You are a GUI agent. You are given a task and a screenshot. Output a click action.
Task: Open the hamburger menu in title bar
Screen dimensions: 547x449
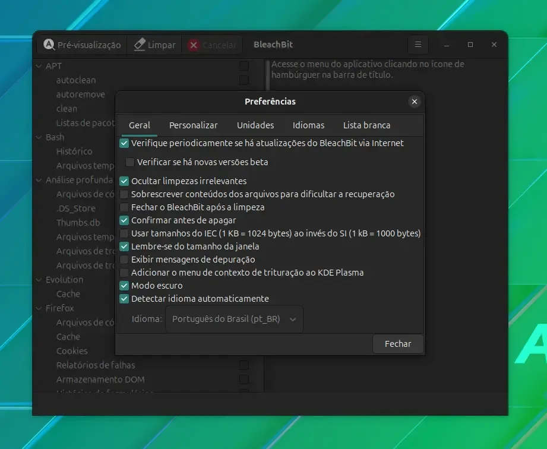(418, 45)
